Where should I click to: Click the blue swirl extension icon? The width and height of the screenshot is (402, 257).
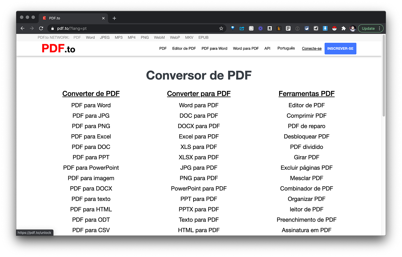[307, 28]
